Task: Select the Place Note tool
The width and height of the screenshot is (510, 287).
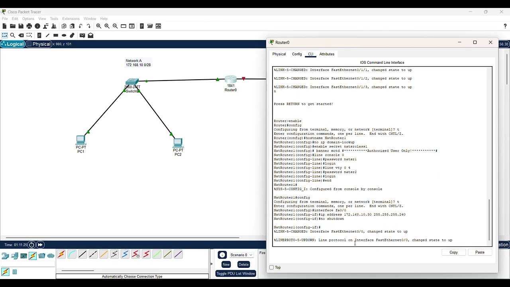Action: click(39, 35)
